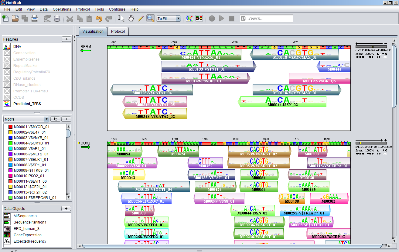
Task: Click the Redo arrow toolbar icon
Action: click(x=109, y=18)
